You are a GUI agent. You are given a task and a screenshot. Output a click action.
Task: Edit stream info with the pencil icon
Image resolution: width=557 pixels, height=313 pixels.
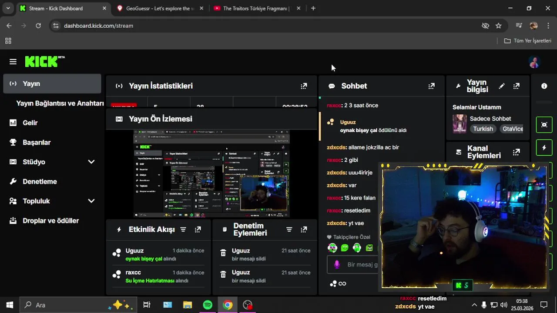pyautogui.click(x=502, y=86)
